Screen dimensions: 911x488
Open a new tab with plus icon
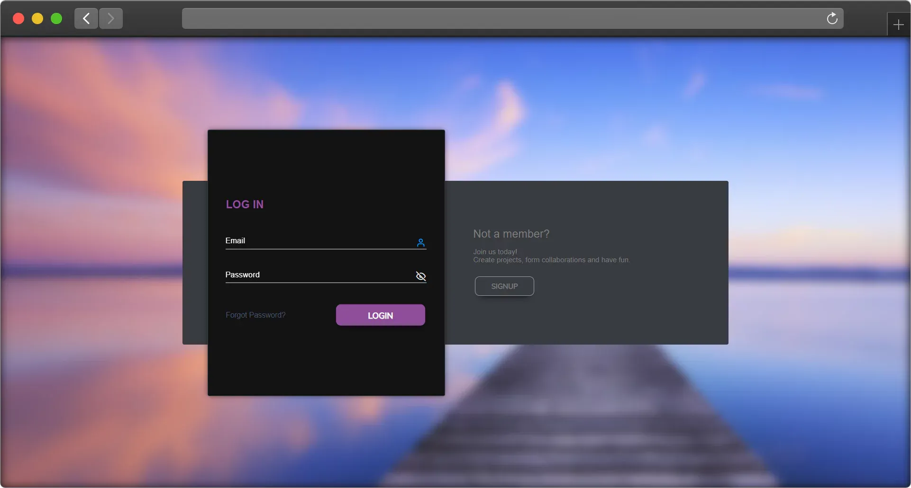[x=898, y=25]
